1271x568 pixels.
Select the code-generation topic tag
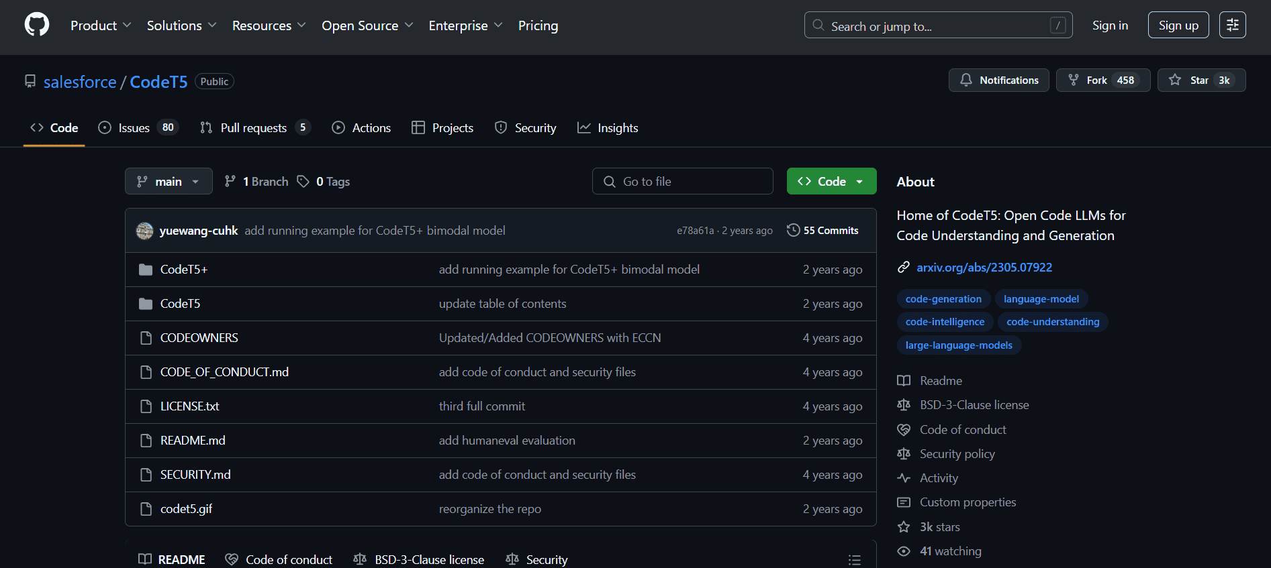pos(943,299)
